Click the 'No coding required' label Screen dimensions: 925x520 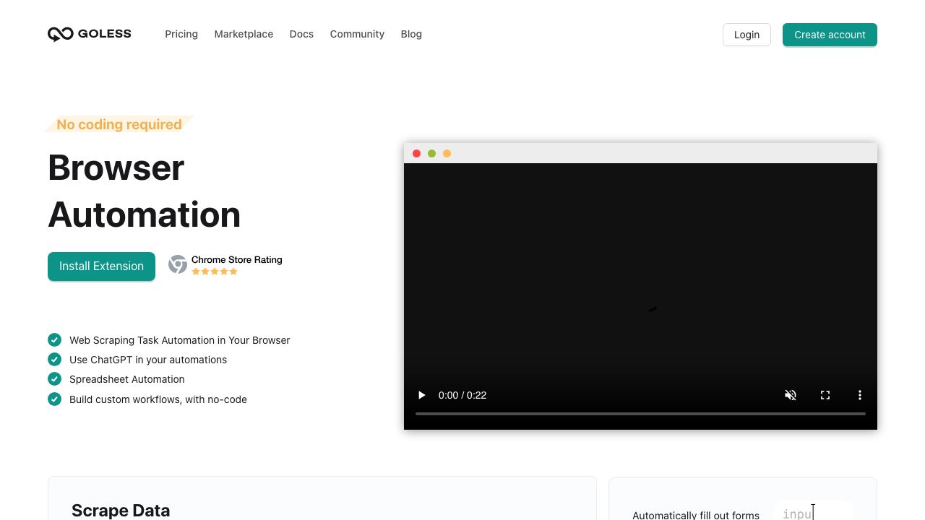coord(119,124)
